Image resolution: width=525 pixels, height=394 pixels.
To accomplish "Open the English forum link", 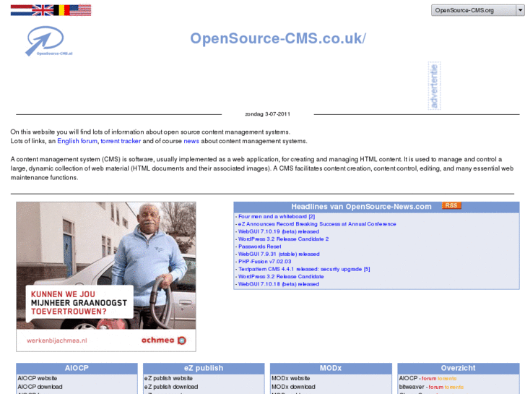I will point(77,141).
